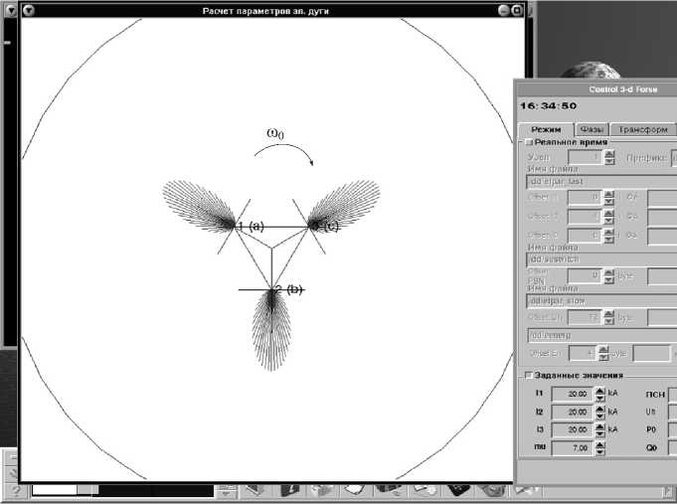Increase the I3 current value

pyautogui.click(x=600, y=425)
